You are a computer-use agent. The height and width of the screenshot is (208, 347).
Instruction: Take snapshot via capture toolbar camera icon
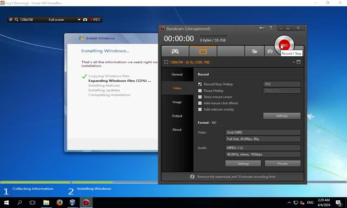(x=85, y=19)
